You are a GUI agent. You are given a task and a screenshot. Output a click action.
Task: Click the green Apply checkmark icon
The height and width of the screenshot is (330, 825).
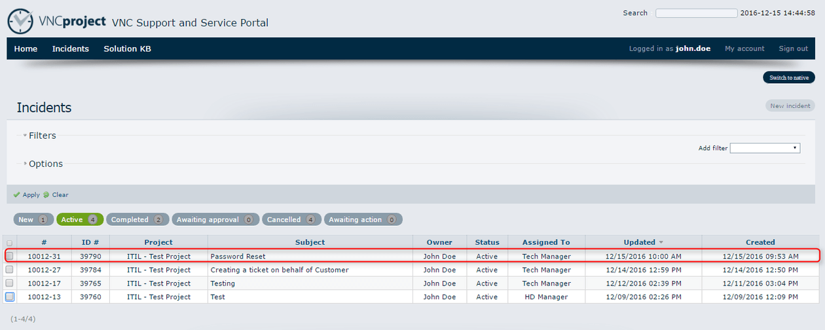[x=16, y=195]
